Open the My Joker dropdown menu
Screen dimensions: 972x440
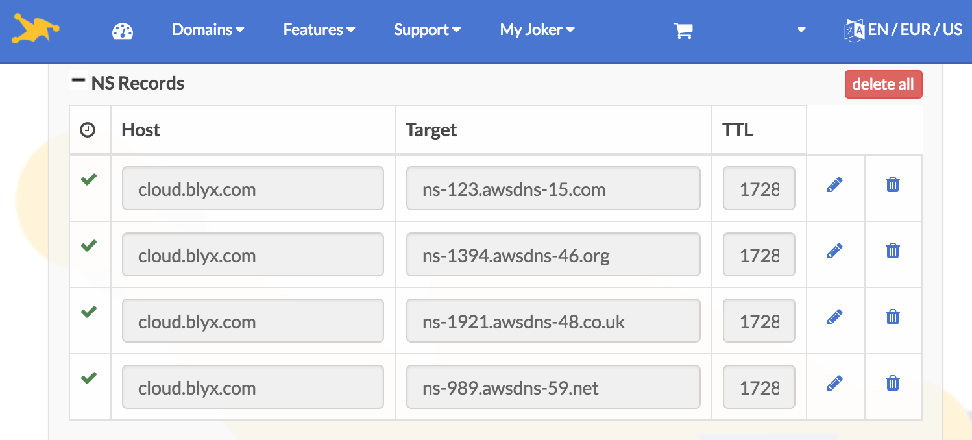(x=537, y=30)
